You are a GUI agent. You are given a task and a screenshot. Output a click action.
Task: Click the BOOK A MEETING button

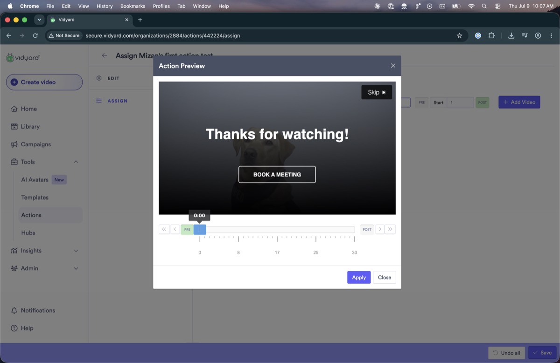click(277, 174)
